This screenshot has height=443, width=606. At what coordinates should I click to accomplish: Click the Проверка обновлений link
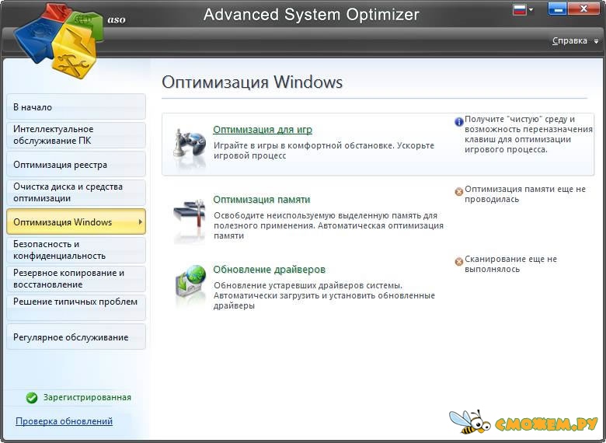pyautogui.click(x=64, y=421)
